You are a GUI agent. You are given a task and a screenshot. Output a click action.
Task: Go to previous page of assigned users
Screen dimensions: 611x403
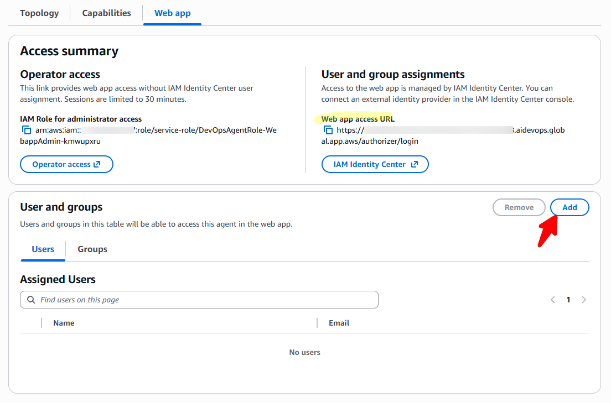click(x=552, y=300)
